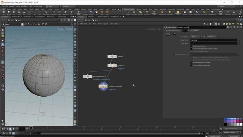Click the Clear button for promotions
Screen dimensions: 243x137
tap(196, 30)
